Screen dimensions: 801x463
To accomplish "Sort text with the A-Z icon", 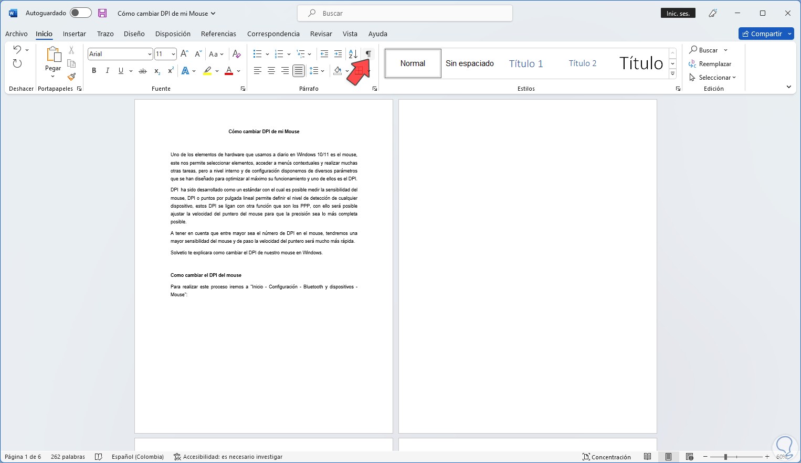I will tap(353, 54).
